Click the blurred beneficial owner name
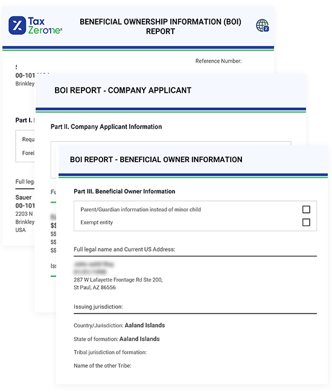The image size is (332, 392). click(94, 264)
